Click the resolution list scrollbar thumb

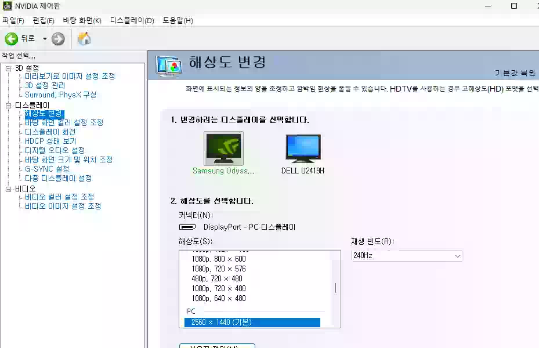pyautogui.click(x=335, y=288)
